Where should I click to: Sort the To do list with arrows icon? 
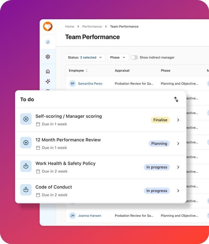coord(176,100)
